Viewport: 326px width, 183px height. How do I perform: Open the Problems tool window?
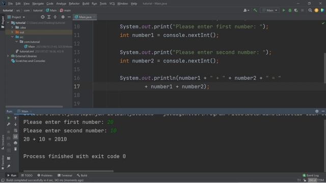pos(45,175)
